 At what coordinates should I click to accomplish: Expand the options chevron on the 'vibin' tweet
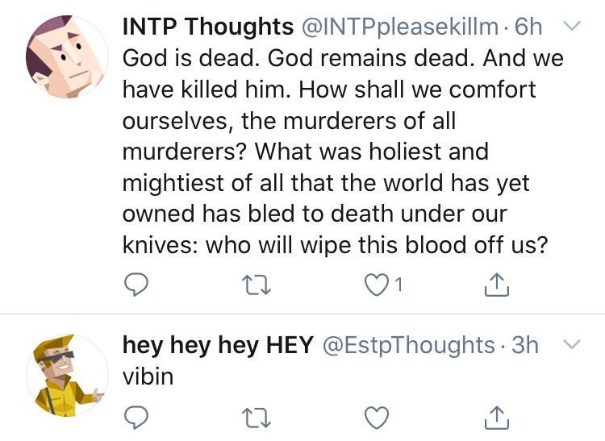pyautogui.click(x=570, y=344)
